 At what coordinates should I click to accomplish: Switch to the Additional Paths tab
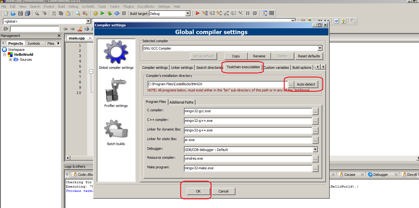181,102
